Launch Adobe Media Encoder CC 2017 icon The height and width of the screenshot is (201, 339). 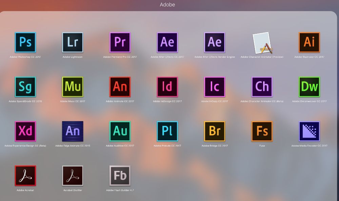310,131
